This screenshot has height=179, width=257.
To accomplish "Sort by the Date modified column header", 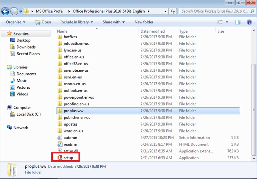I will point(153,31).
